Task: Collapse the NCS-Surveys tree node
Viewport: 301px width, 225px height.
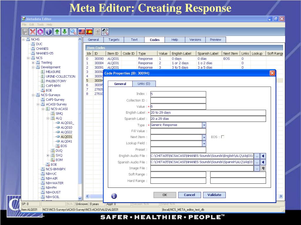Action: tap(33, 95)
